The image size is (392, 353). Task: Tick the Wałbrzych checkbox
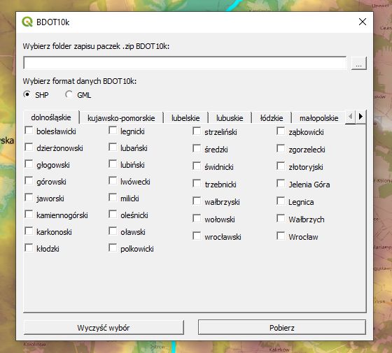[x=281, y=218]
